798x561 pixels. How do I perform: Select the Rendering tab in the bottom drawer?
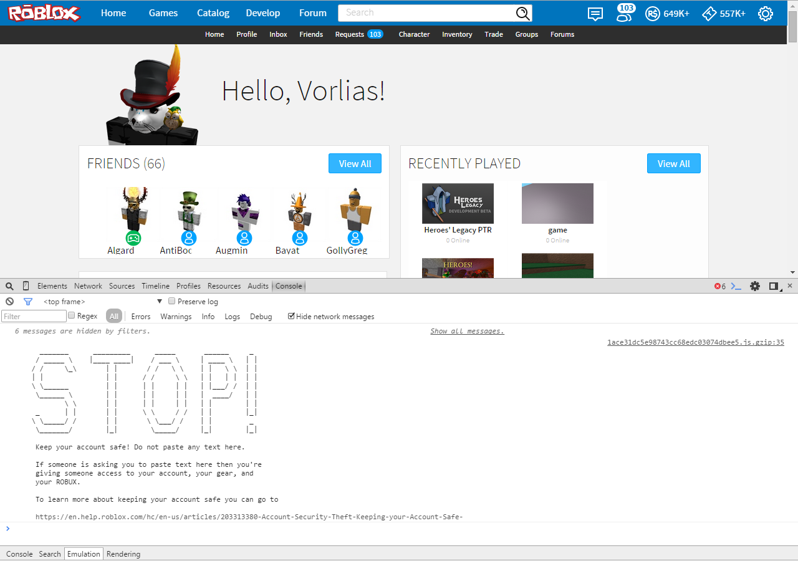123,554
